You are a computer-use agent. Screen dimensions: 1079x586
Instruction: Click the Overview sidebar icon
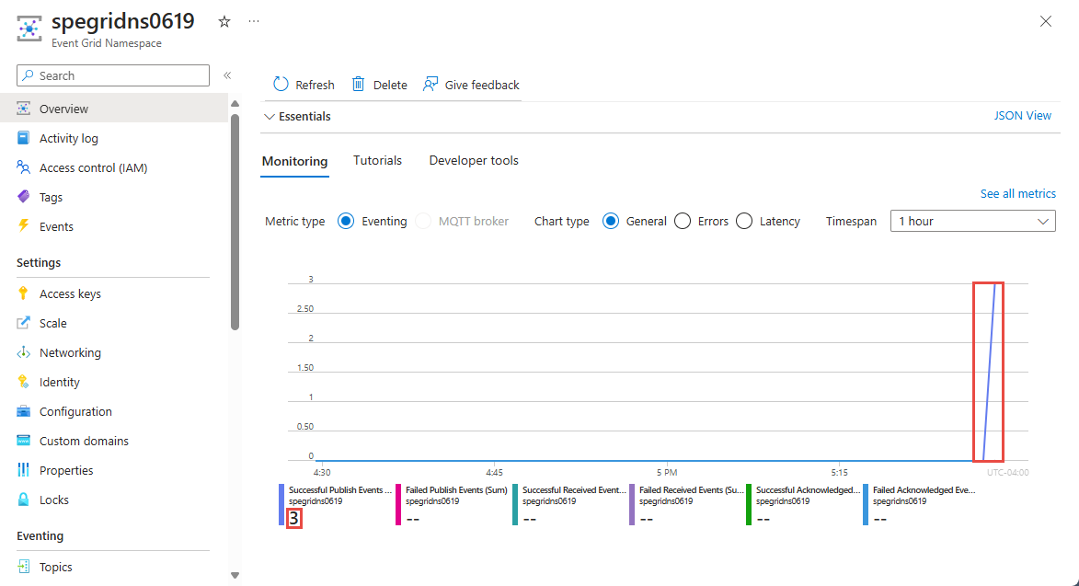click(23, 109)
